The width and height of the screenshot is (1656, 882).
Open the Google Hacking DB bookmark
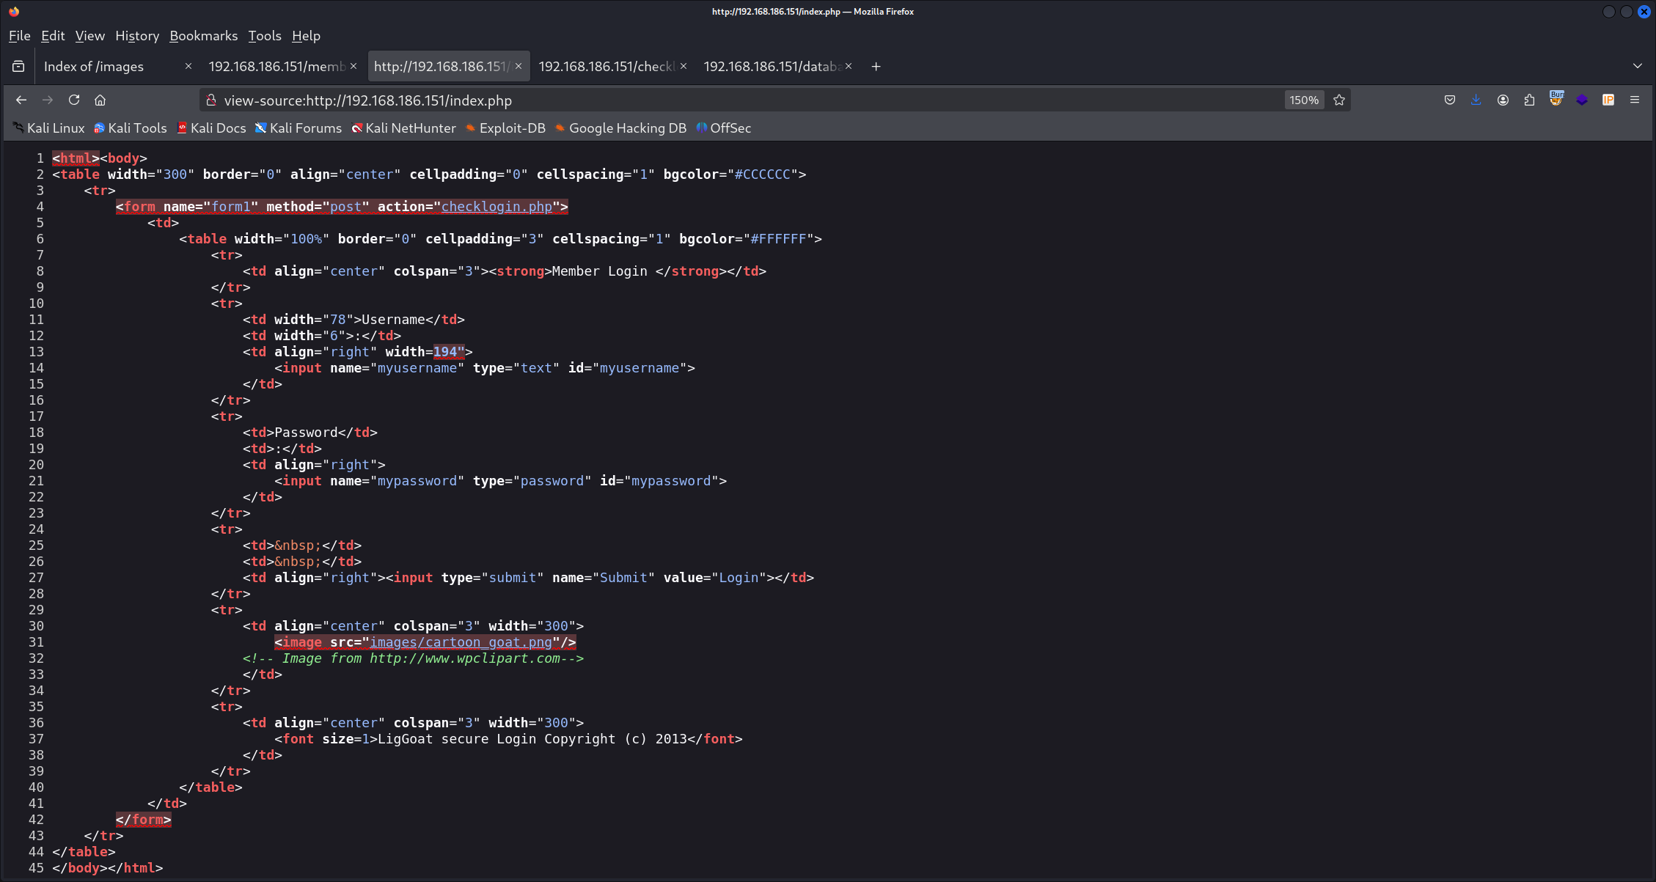(x=620, y=128)
